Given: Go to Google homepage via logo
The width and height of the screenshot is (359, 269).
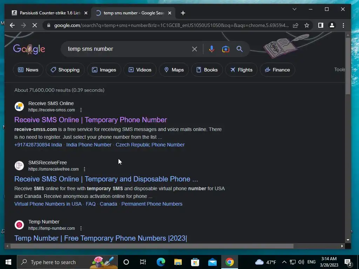Looking at the screenshot, I should (29, 49).
